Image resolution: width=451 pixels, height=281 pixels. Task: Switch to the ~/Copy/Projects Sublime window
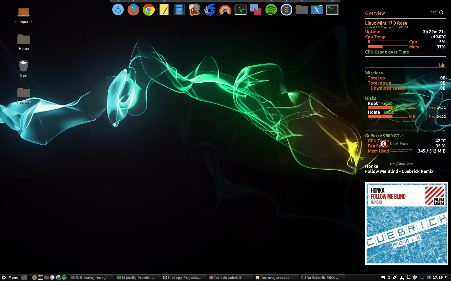184,278
